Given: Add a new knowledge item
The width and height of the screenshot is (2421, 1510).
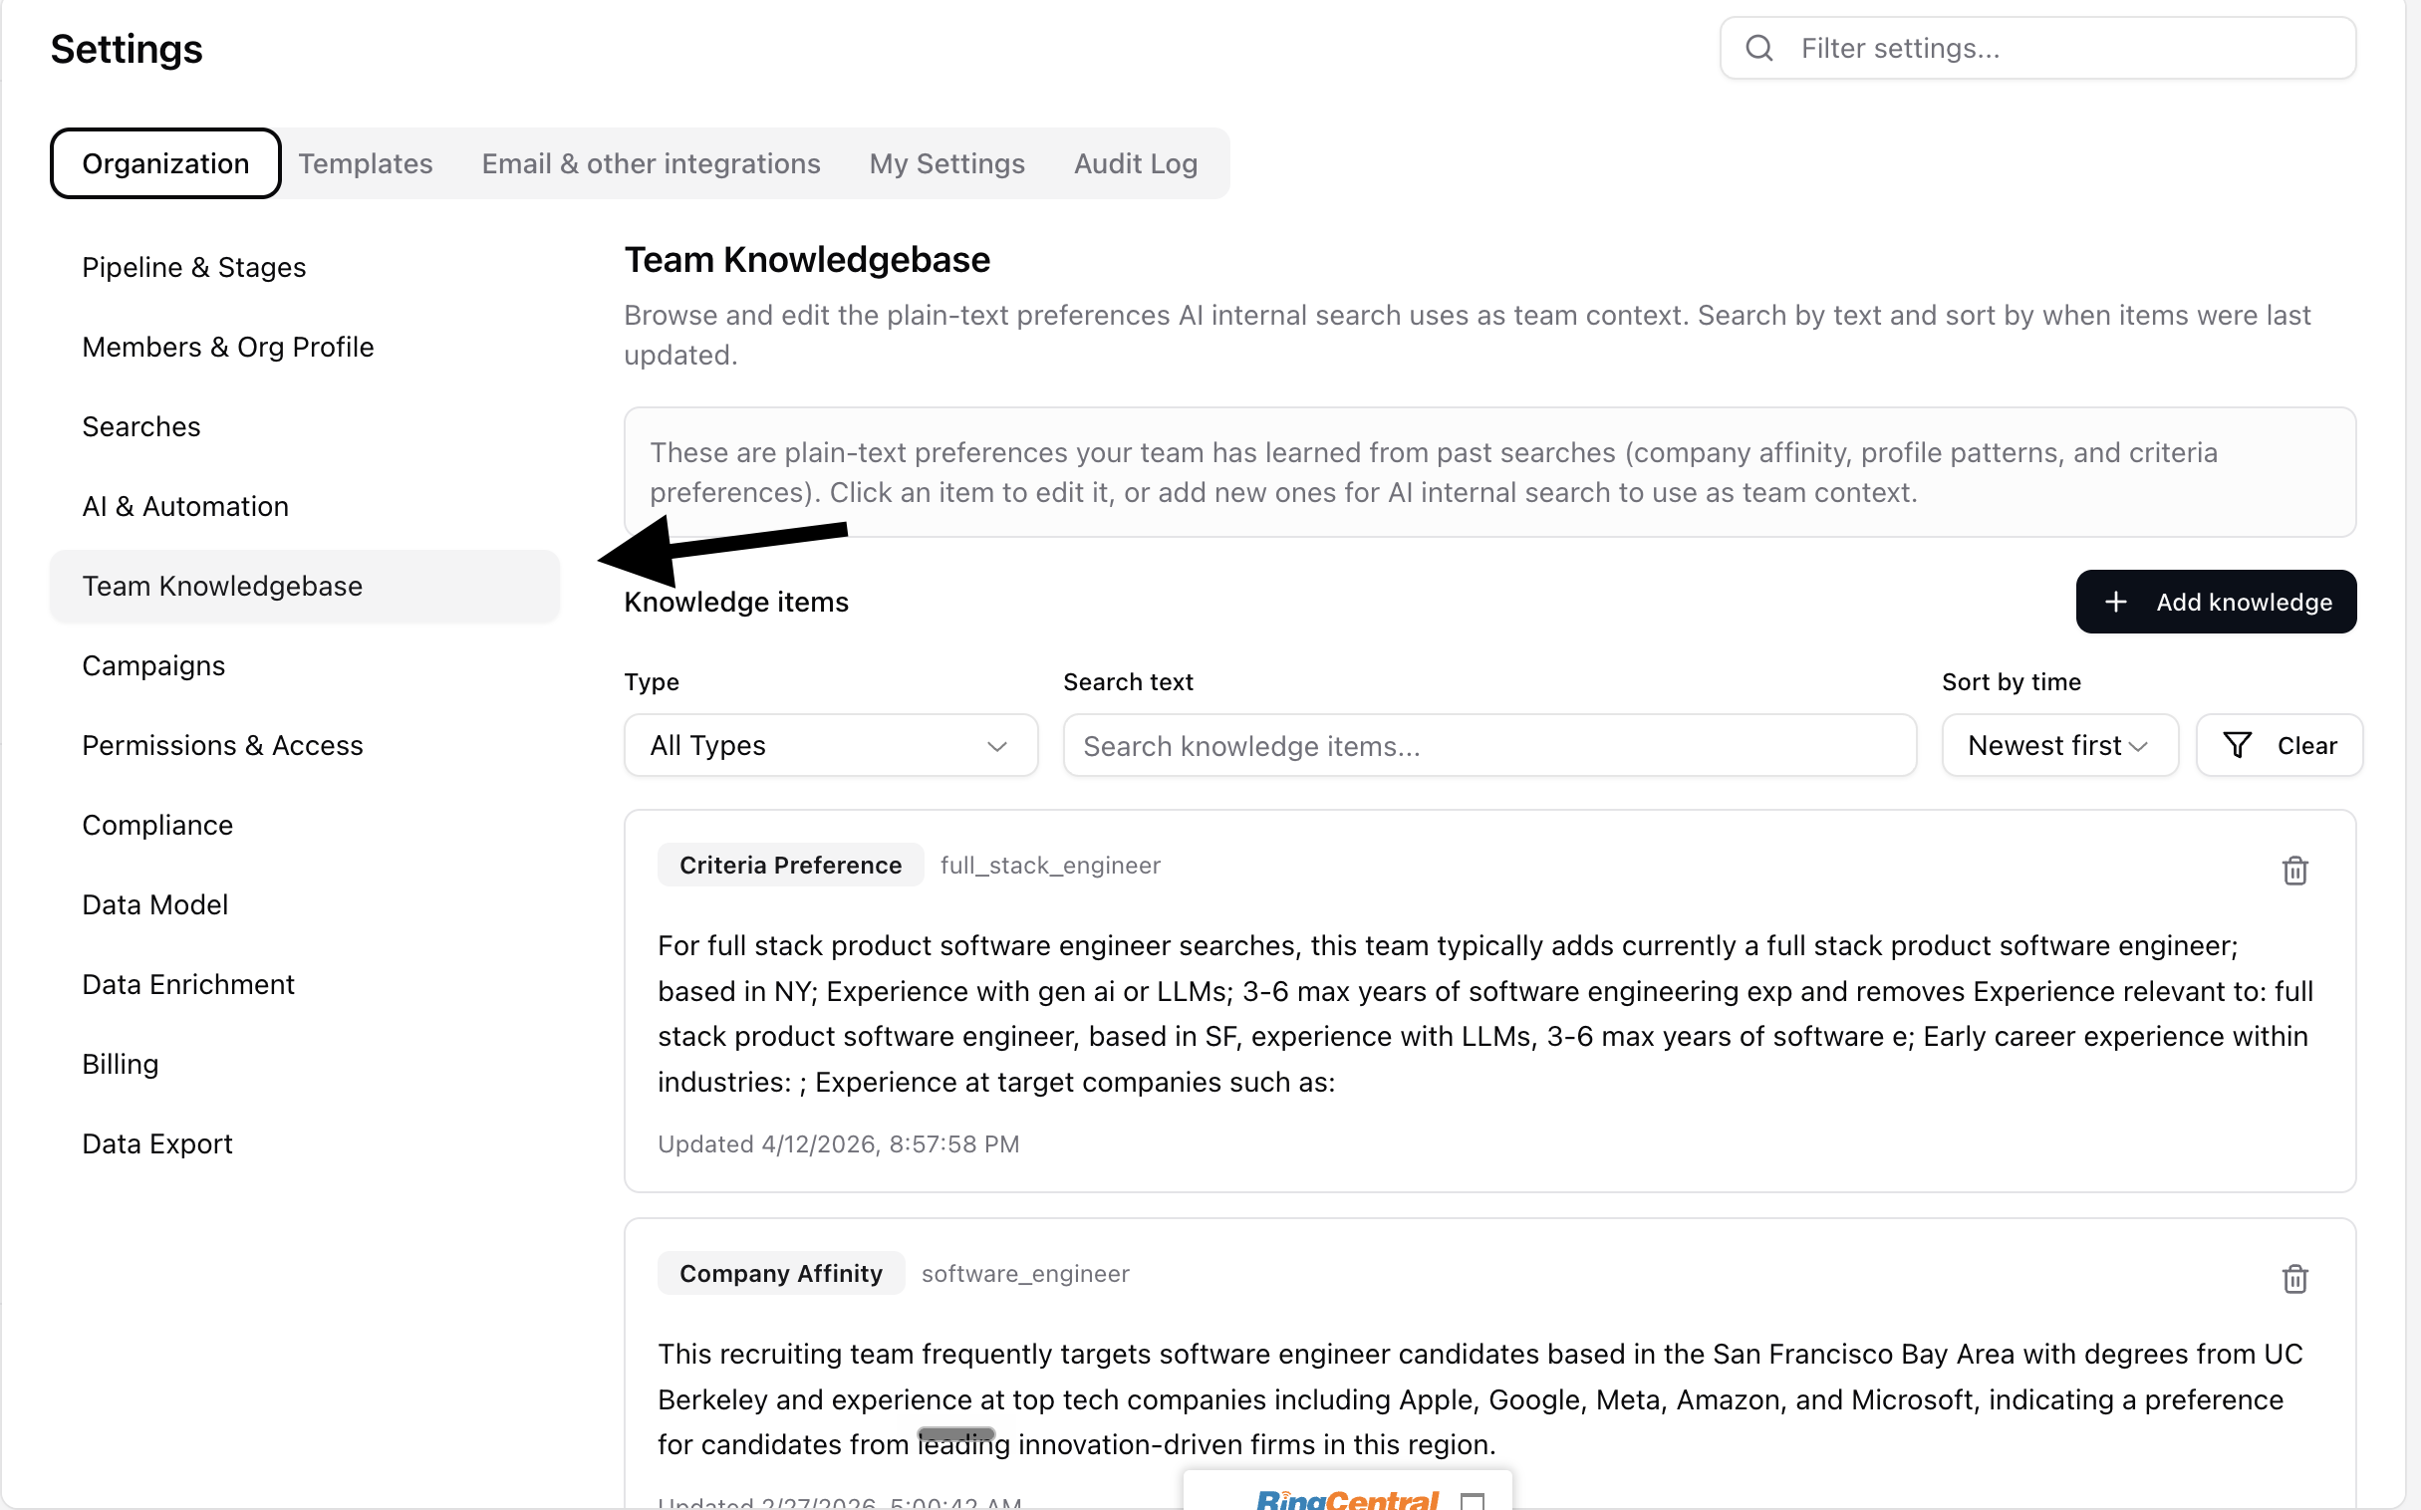Looking at the screenshot, I should click(2215, 603).
